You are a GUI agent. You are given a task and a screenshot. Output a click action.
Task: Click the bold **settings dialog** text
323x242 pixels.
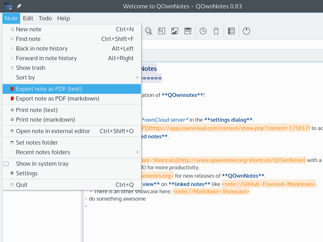coord(228,120)
